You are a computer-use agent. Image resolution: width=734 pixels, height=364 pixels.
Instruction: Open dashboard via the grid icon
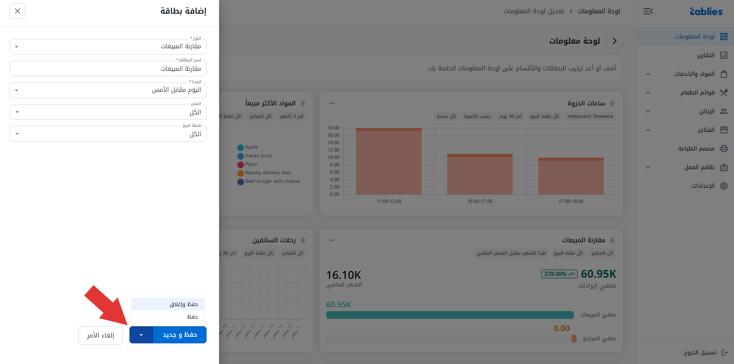pos(724,37)
